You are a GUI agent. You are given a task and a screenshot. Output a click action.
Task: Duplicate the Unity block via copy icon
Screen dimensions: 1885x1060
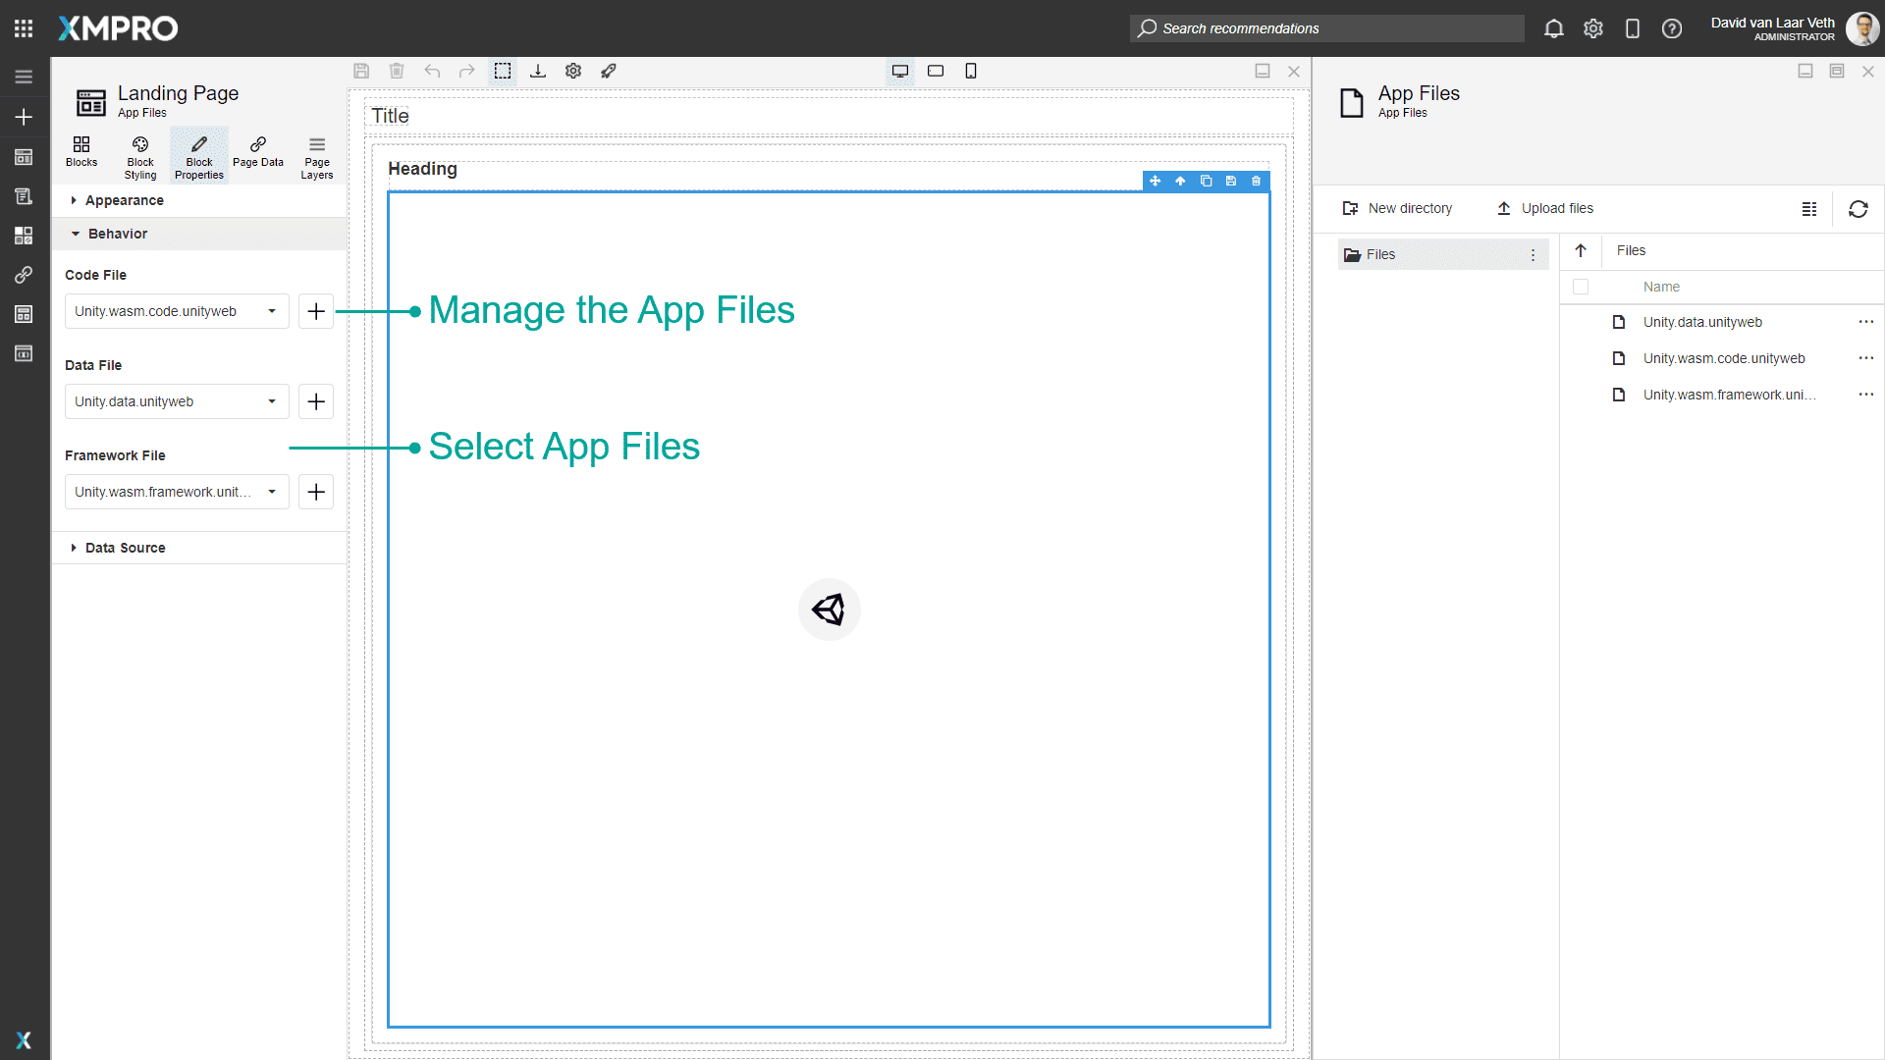pos(1206,181)
